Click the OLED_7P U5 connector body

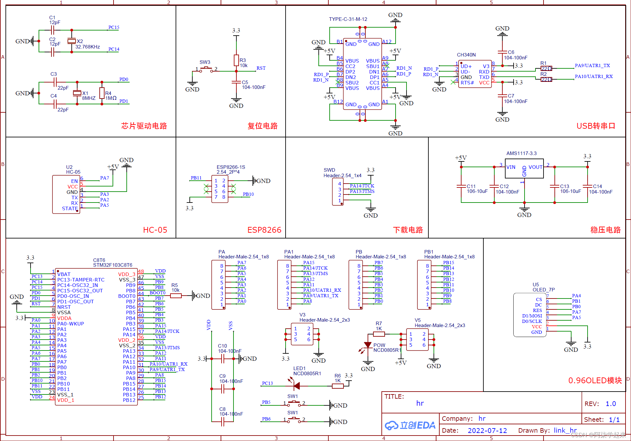click(x=530, y=315)
